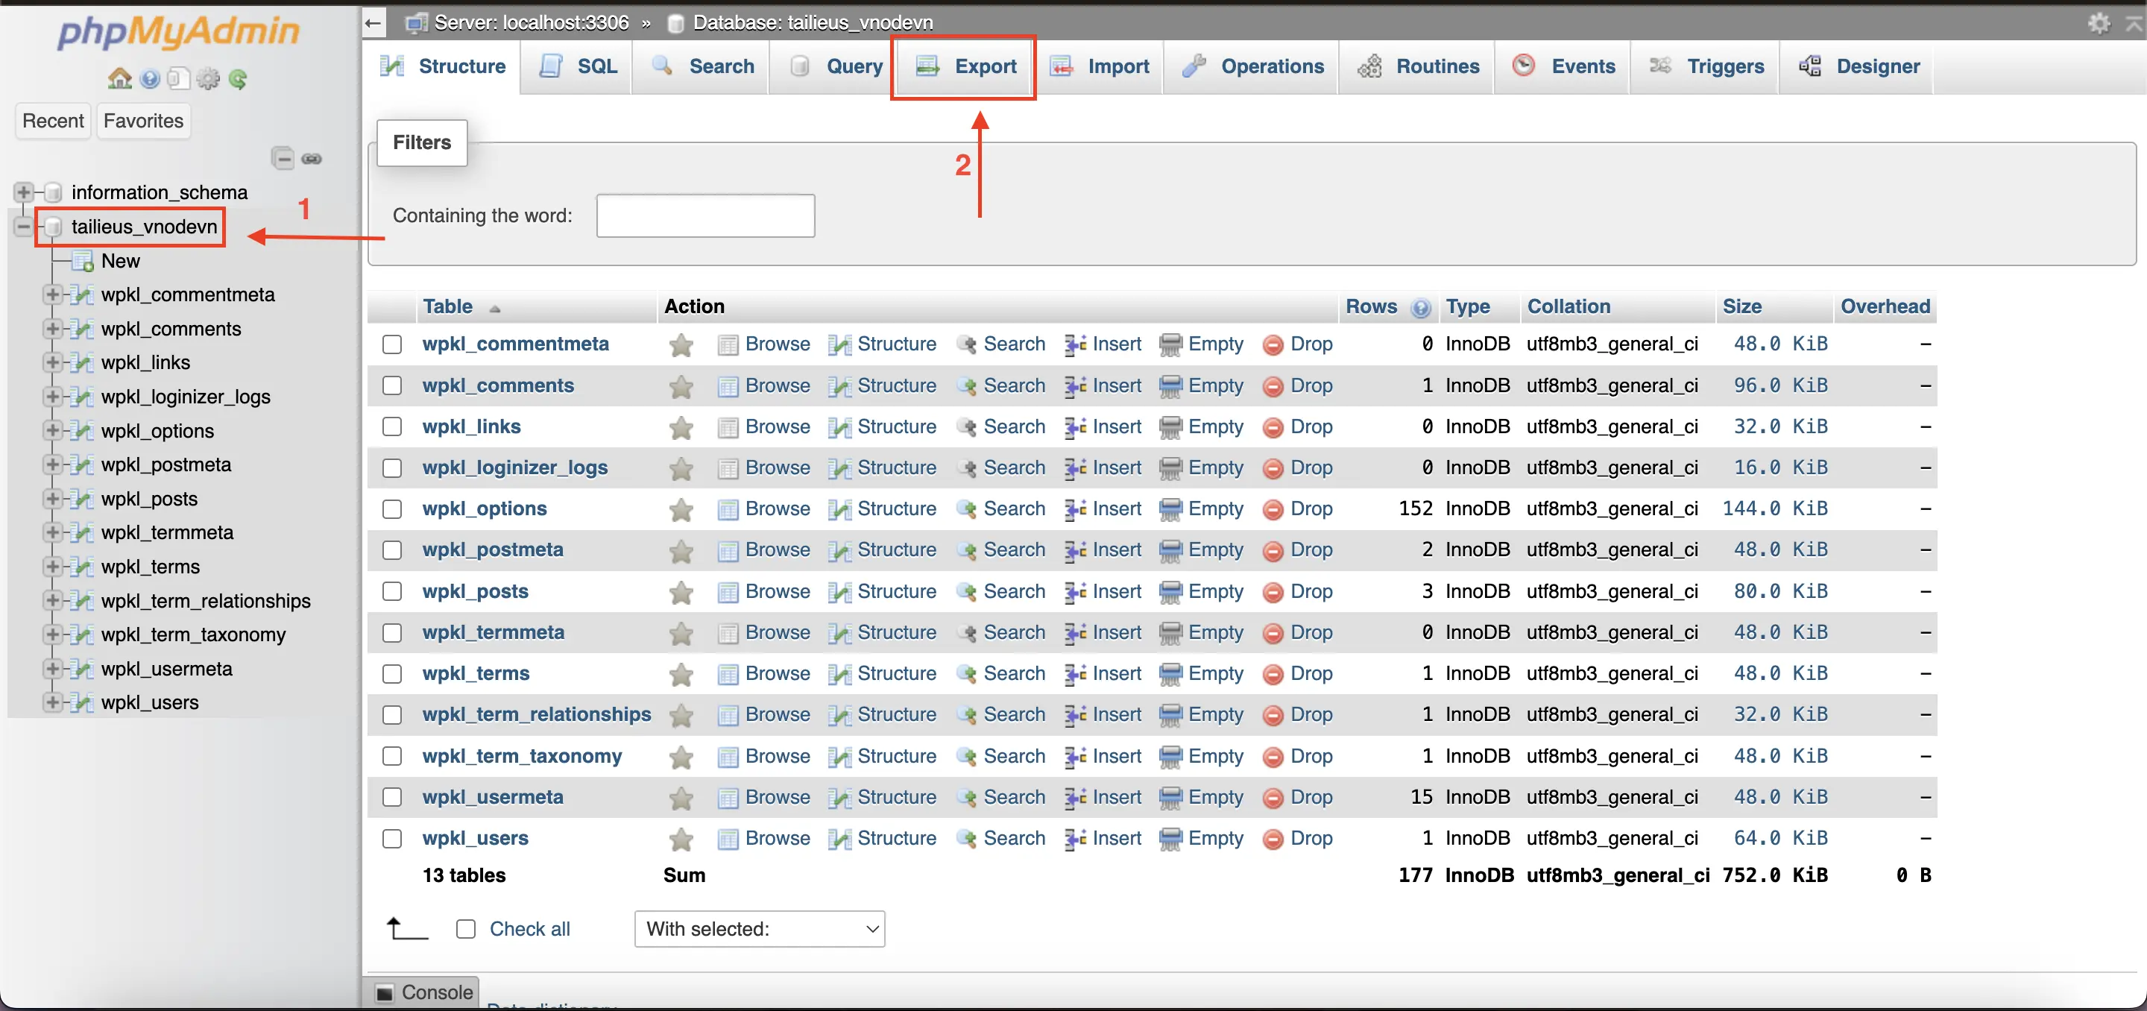This screenshot has width=2147, height=1011.
Task: Open the Designer tab
Action: point(1858,66)
